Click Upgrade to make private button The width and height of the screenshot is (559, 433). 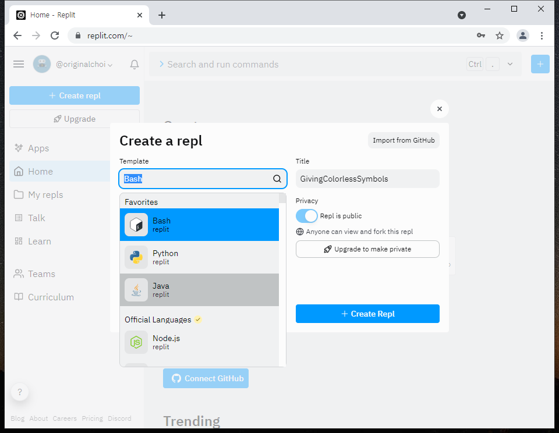pyautogui.click(x=367, y=249)
